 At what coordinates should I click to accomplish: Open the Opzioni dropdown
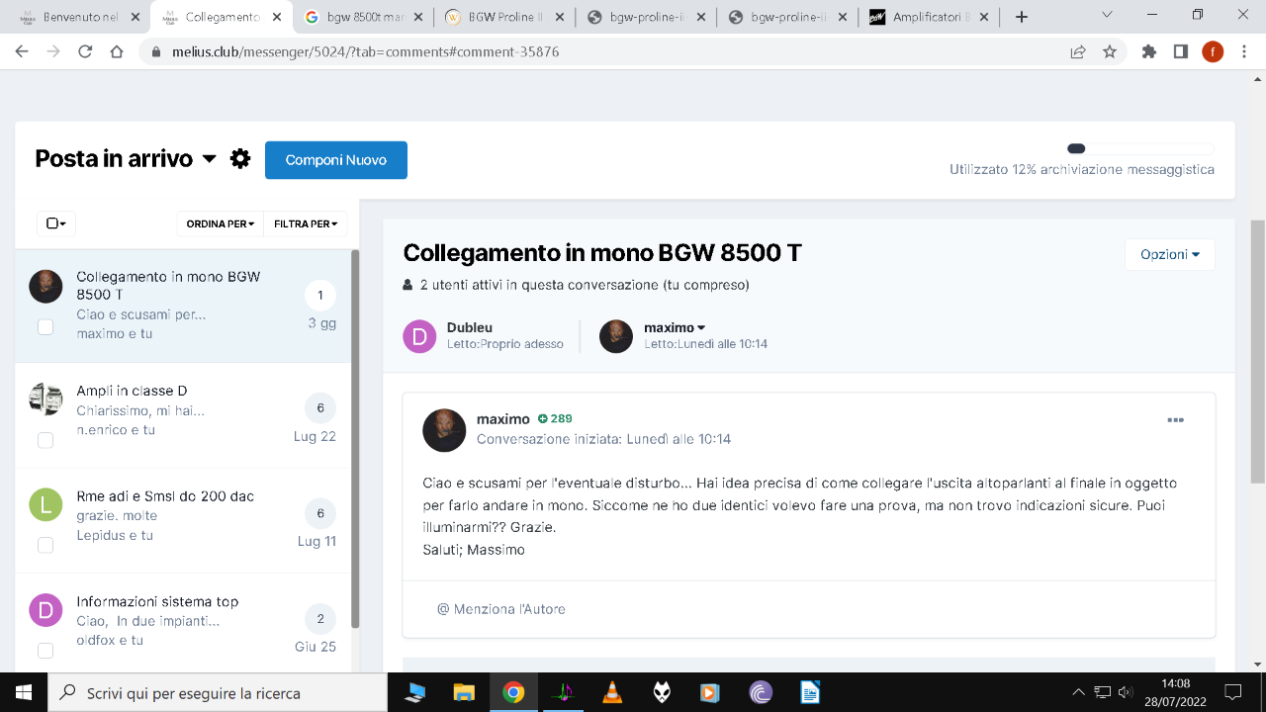click(1170, 254)
